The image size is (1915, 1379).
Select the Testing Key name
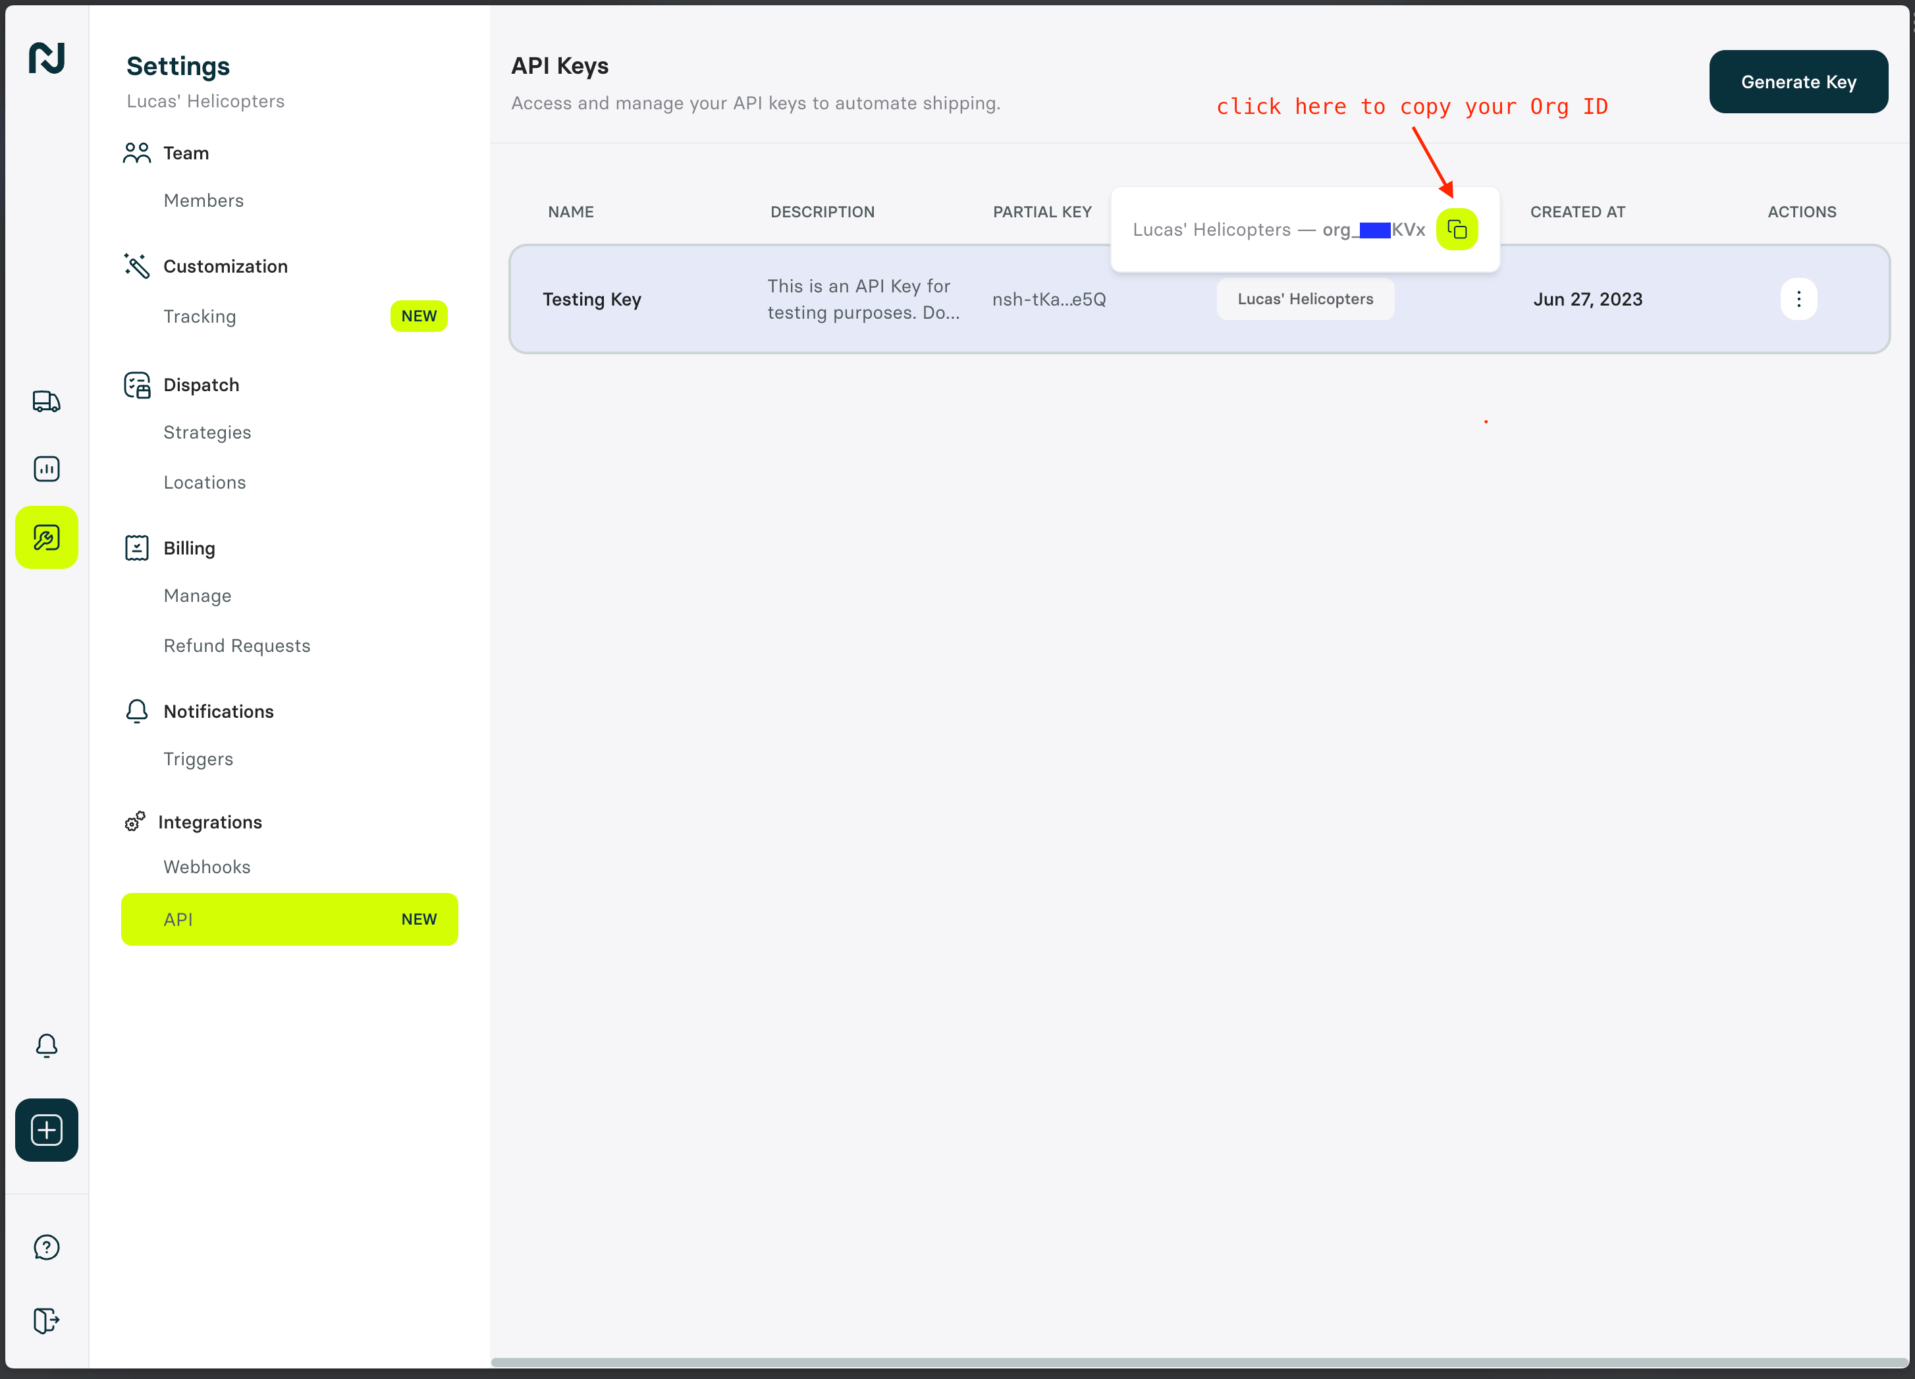coord(592,299)
